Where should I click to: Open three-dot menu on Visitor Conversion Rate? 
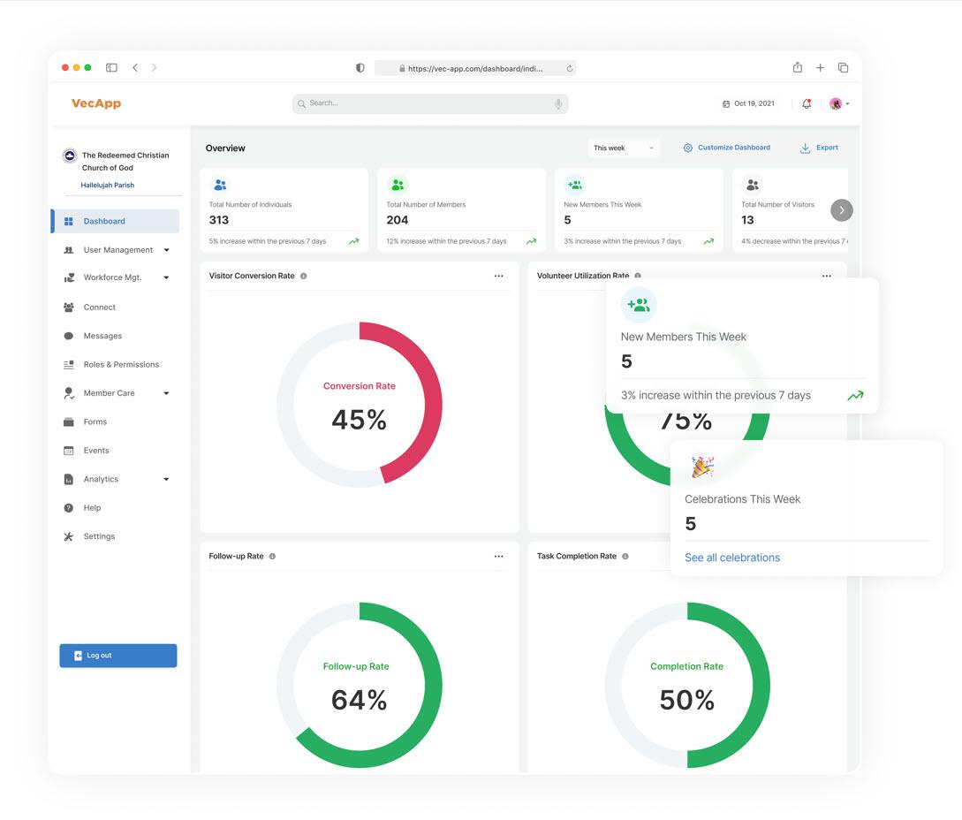pos(498,277)
